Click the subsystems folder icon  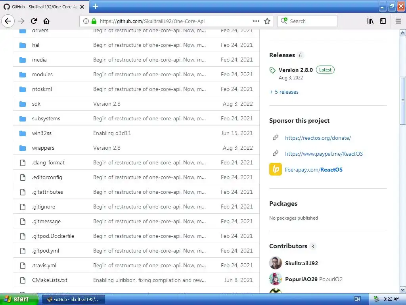[x=23, y=119]
